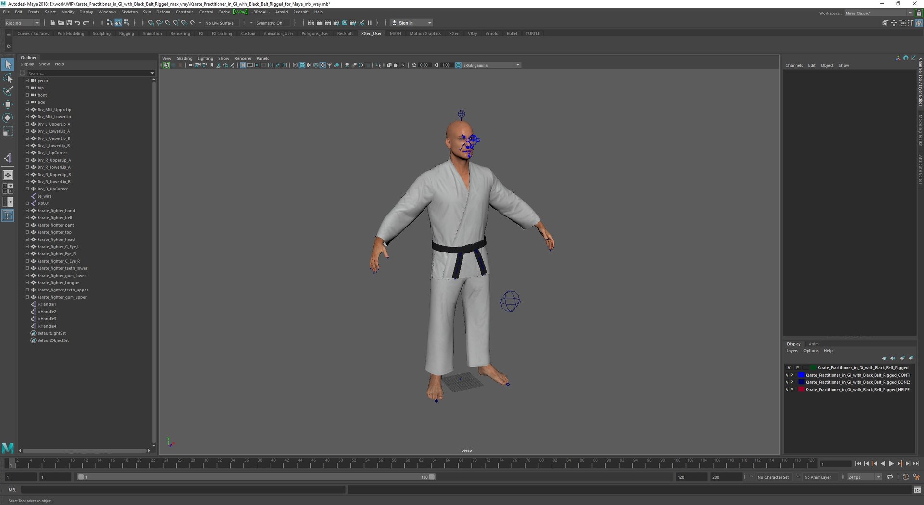Open the 24 fps frame rate dropdown

click(x=864, y=477)
